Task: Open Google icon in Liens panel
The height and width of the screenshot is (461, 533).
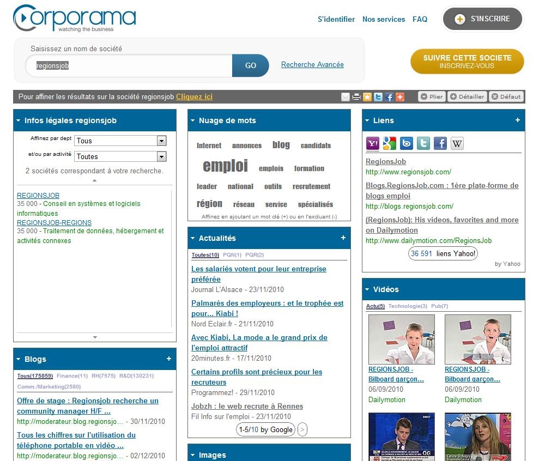Action: tap(390, 143)
